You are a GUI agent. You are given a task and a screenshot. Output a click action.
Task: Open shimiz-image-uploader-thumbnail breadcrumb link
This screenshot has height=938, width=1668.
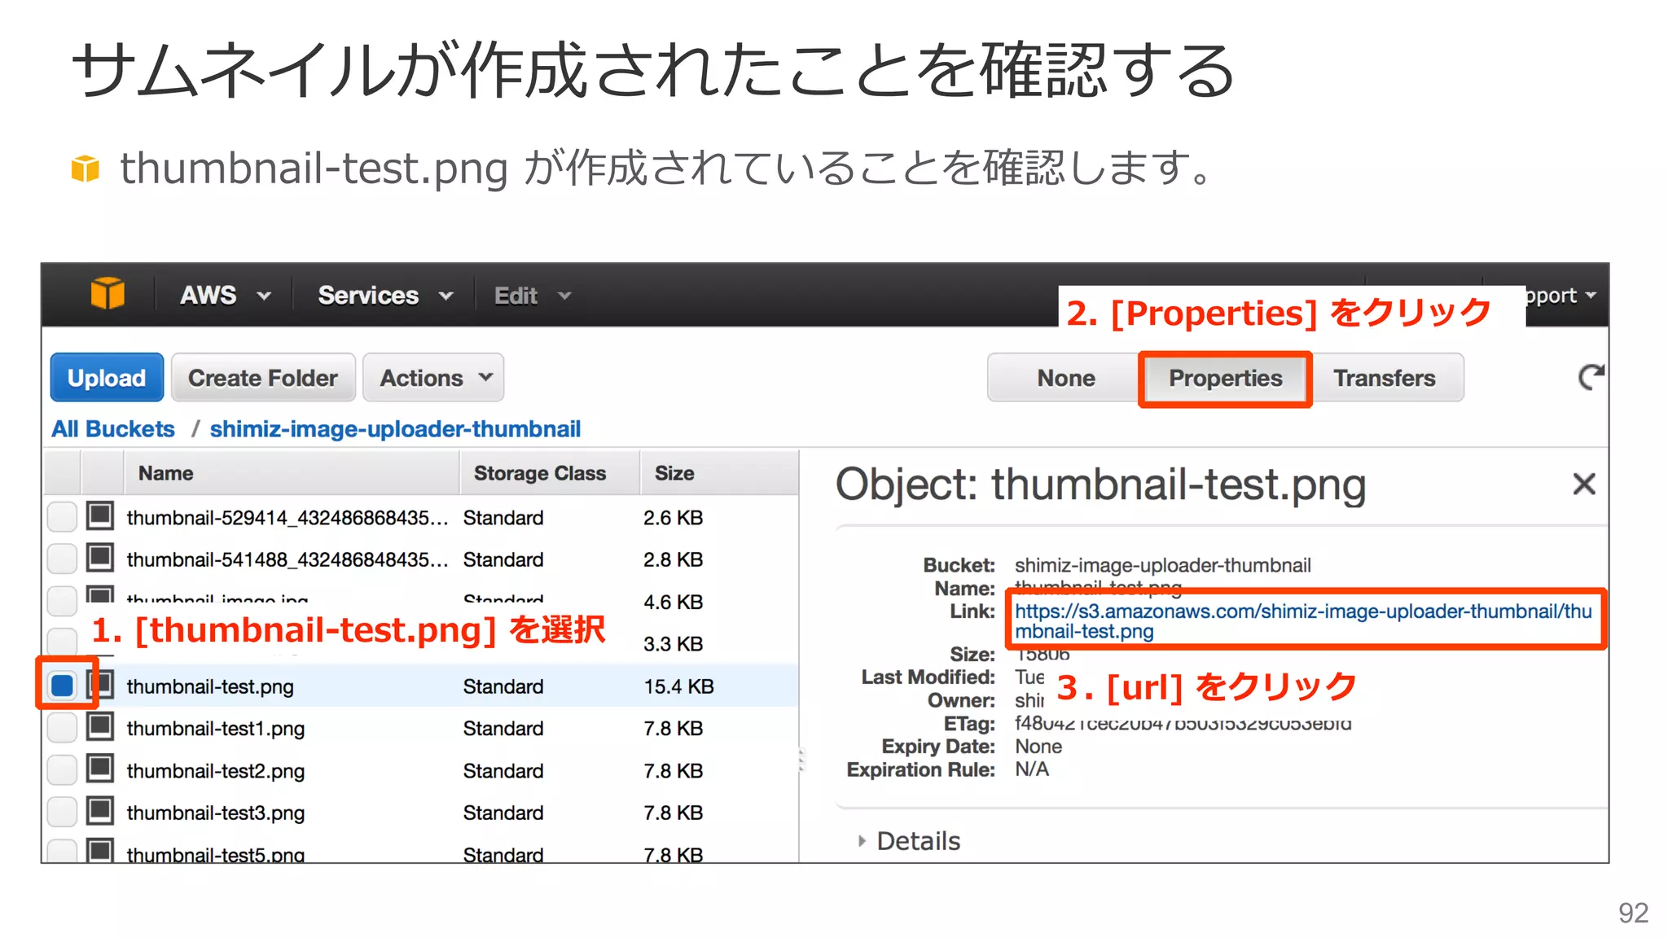395,428
